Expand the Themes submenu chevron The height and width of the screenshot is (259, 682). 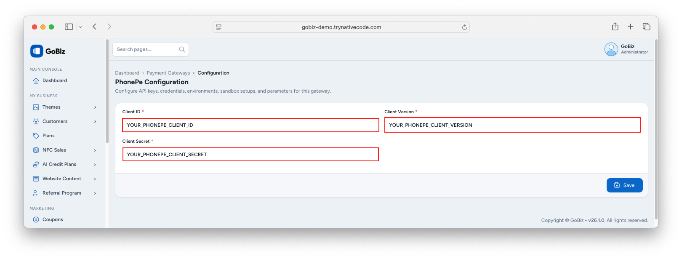(x=95, y=107)
